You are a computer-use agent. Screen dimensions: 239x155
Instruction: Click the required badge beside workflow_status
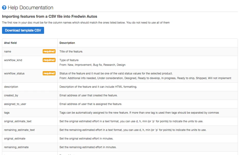(x=49, y=73)
